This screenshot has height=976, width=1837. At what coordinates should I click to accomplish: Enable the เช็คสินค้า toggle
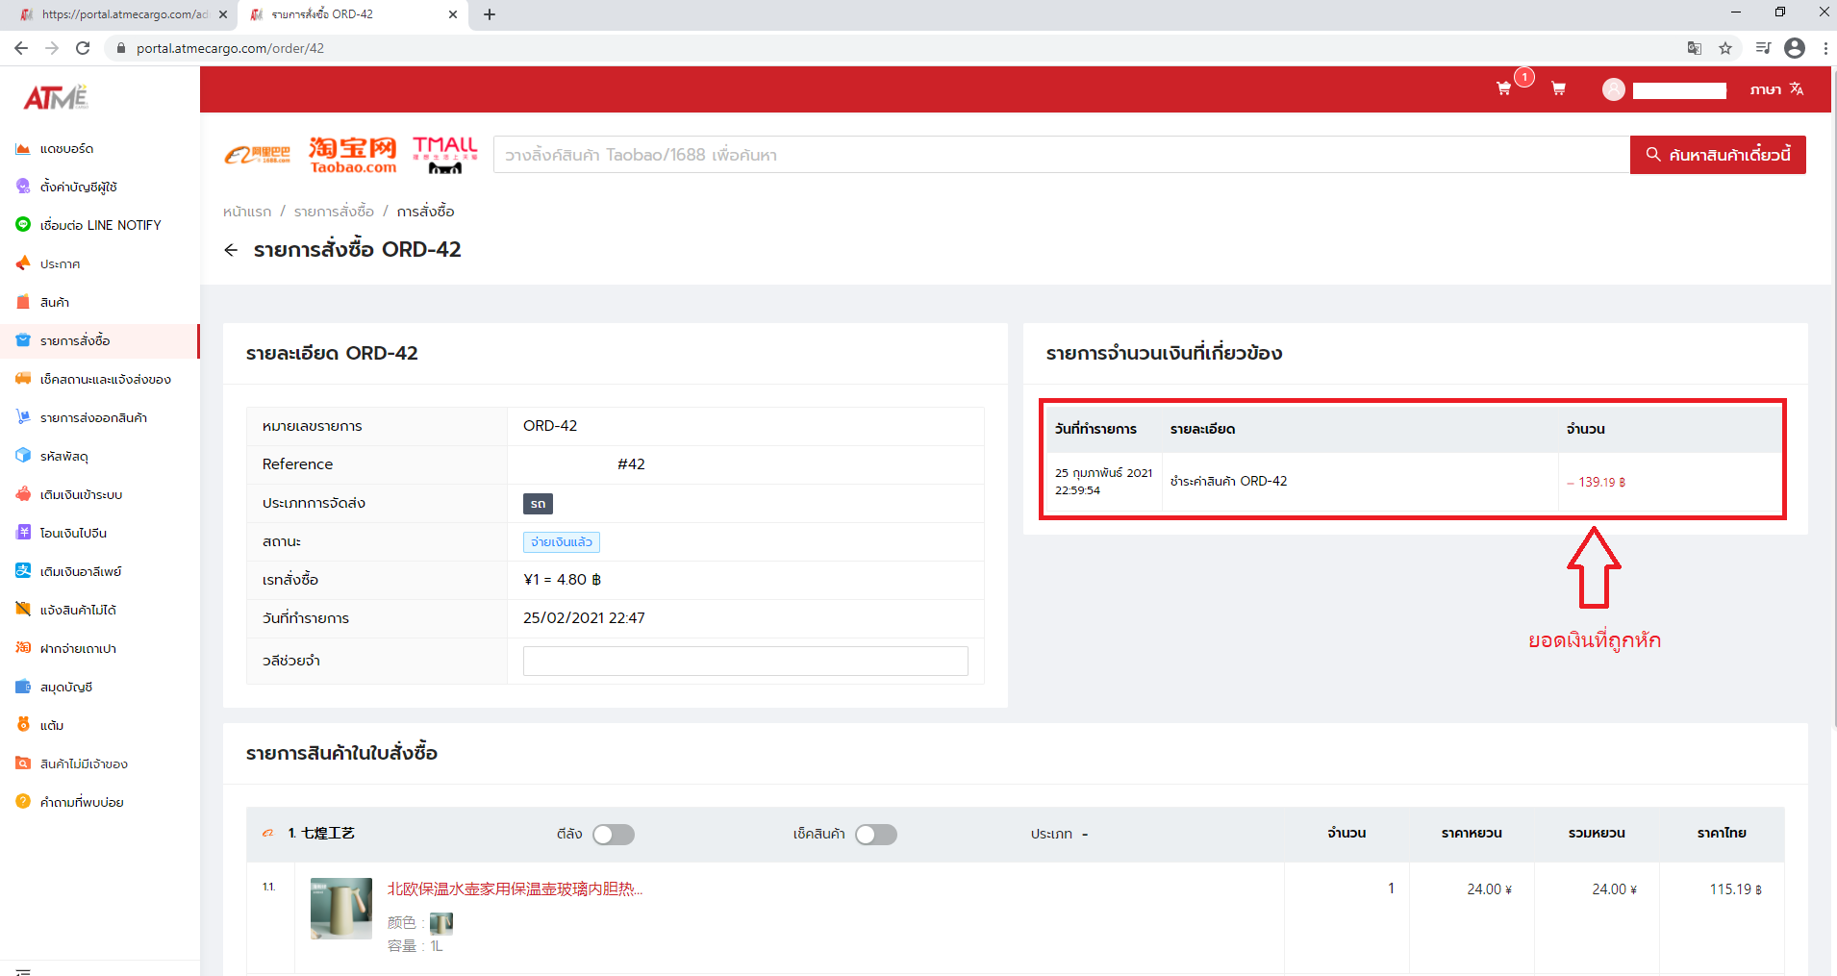coord(875,835)
